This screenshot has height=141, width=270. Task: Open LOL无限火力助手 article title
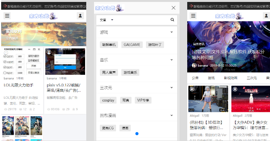19,85
